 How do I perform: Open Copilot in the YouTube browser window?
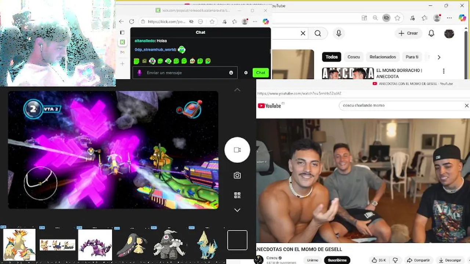[x=462, y=18]
